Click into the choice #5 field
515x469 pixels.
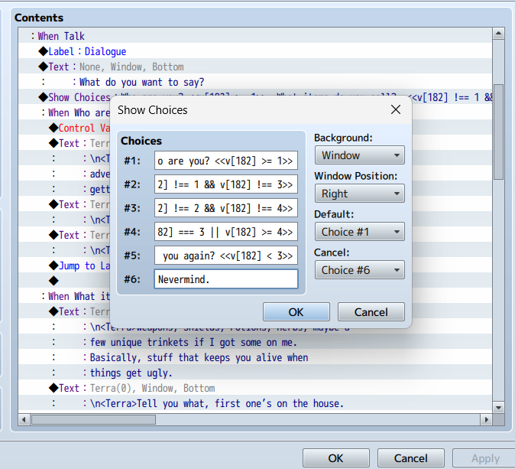pyautogui.click(x=225, y=255)
